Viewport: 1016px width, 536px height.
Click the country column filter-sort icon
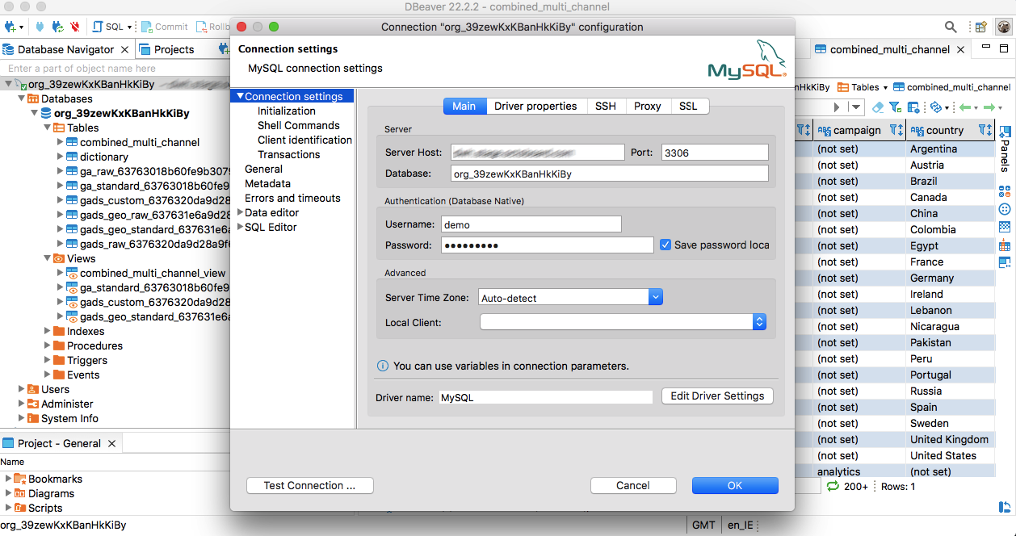pos(985,130)
